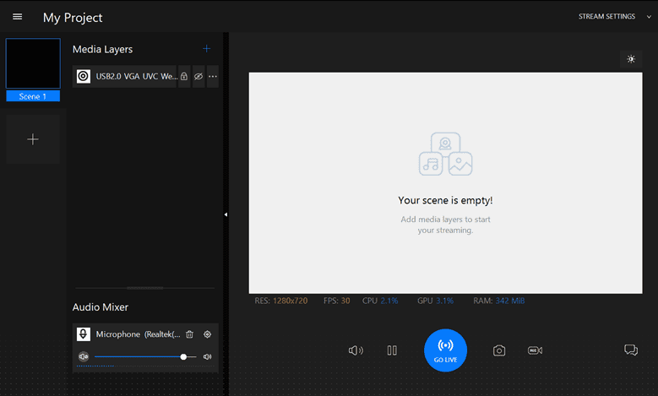Click the Microphone (Realtek) label

138,334
